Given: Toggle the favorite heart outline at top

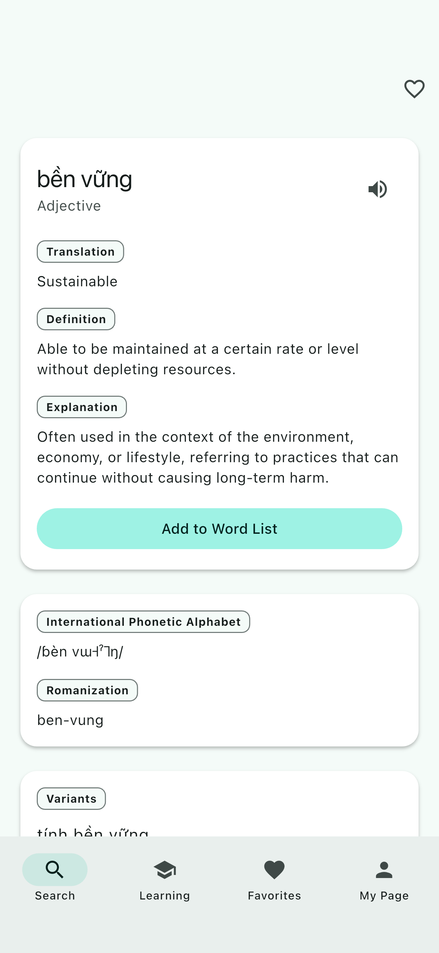Looking at the screenshot, I should click(414, 89).
